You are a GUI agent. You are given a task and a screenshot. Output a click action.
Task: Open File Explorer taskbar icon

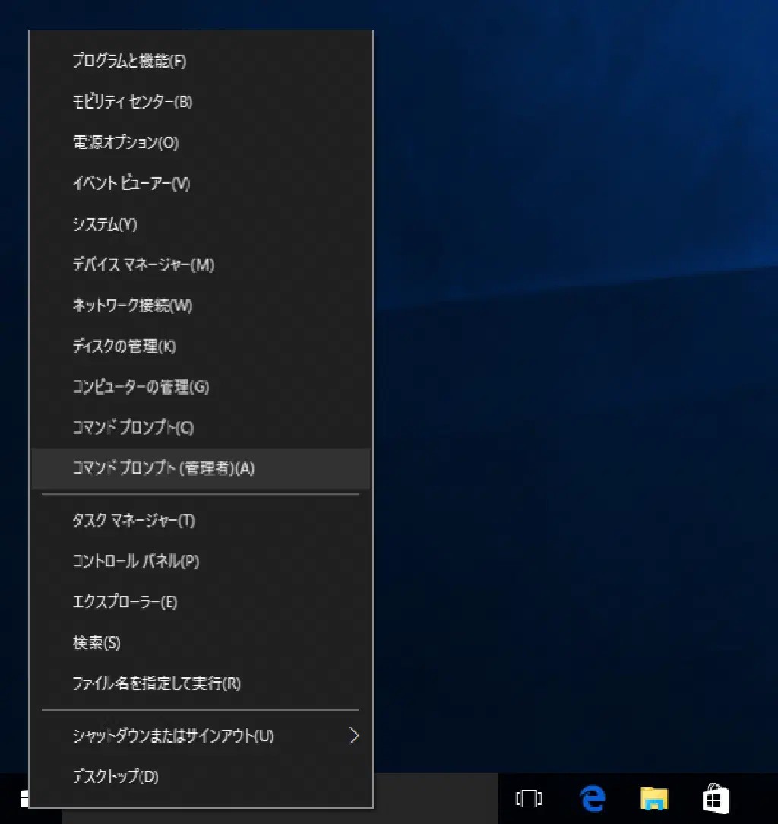tap(653, 799)
